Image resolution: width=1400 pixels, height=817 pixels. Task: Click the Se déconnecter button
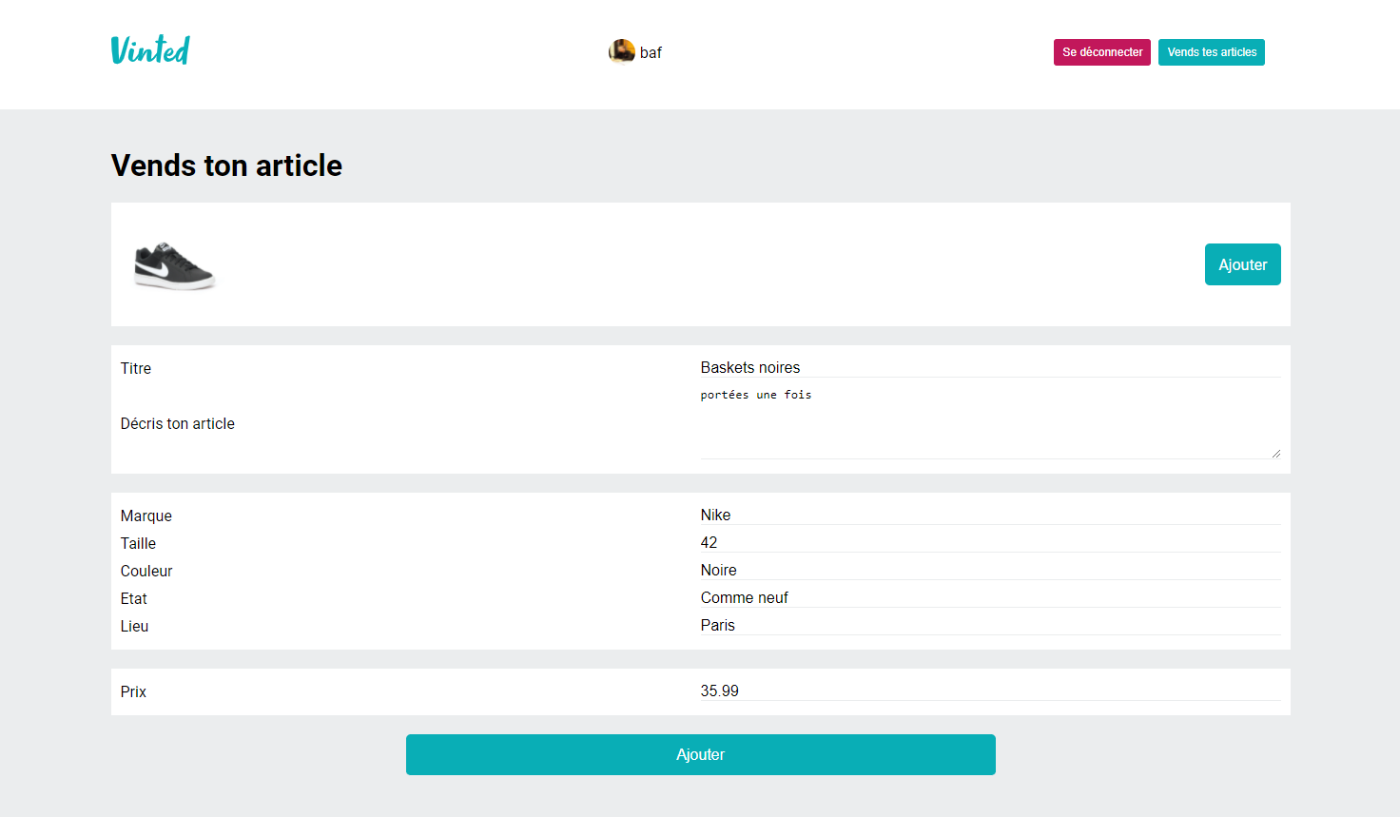point(1101,52)
